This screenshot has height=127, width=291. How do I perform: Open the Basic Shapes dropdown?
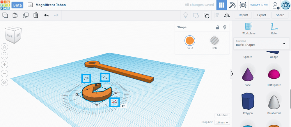pyautogui.click(x=262, y=44)
